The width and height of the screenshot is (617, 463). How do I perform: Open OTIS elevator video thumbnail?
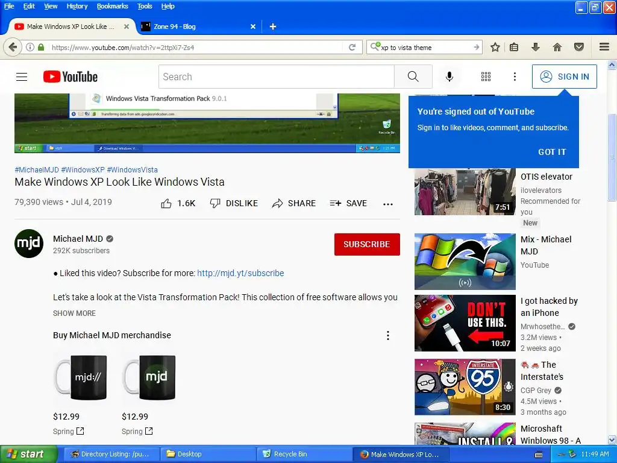(465, 191)
